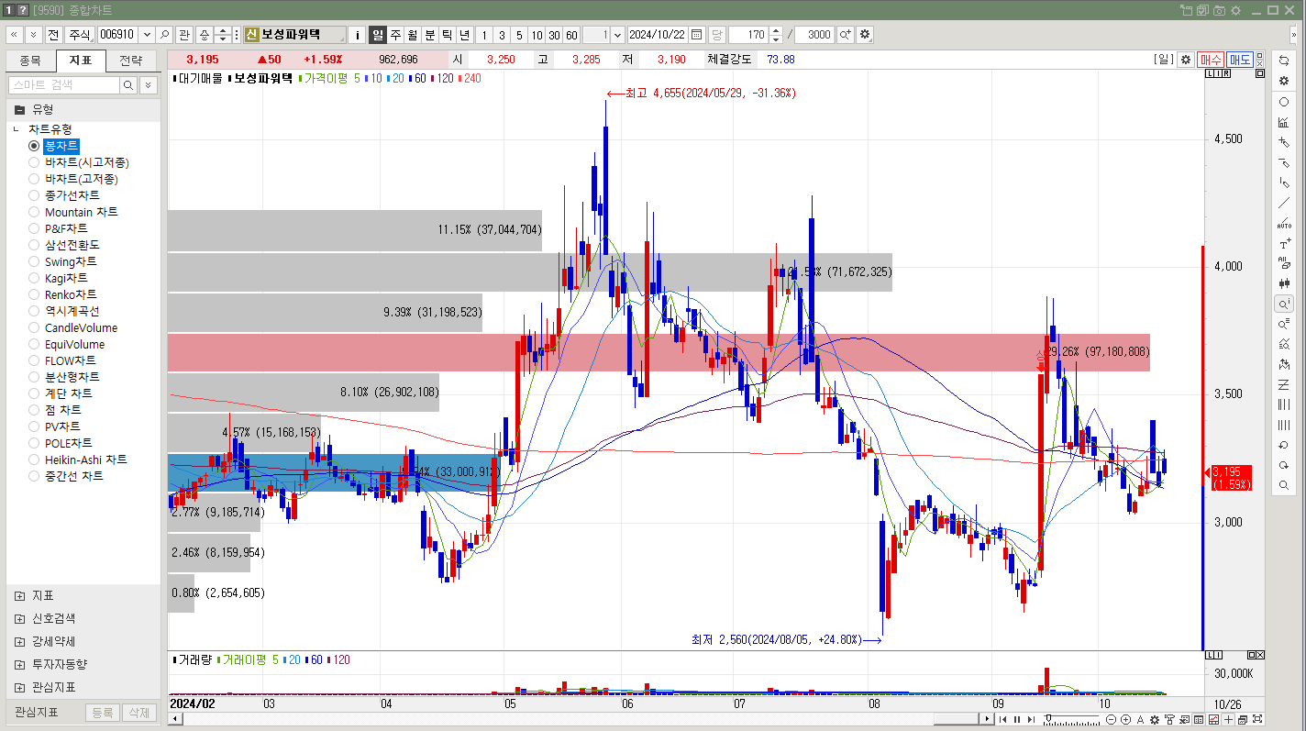
Task: Click the day-chart settings gear near 매수
Action: (1185, 59)
